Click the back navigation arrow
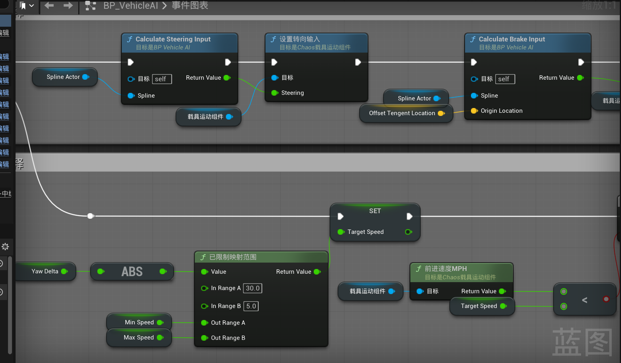Viewport: 621px width, 363px height. point(49,6)
